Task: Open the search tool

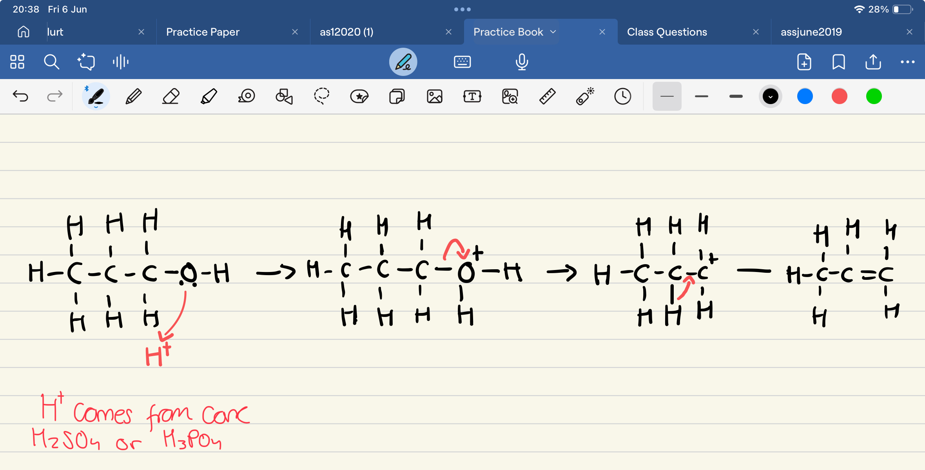Action: coord(51,62)
